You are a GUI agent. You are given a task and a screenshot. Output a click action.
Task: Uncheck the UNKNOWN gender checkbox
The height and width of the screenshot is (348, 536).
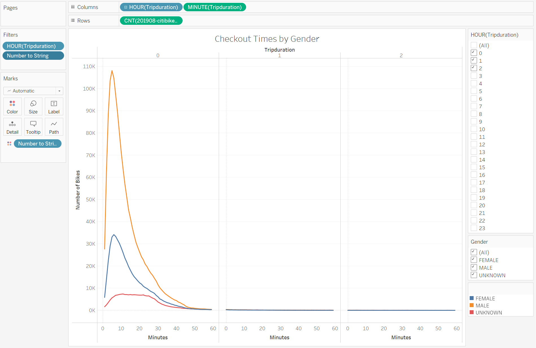click(x=474, y=275)
